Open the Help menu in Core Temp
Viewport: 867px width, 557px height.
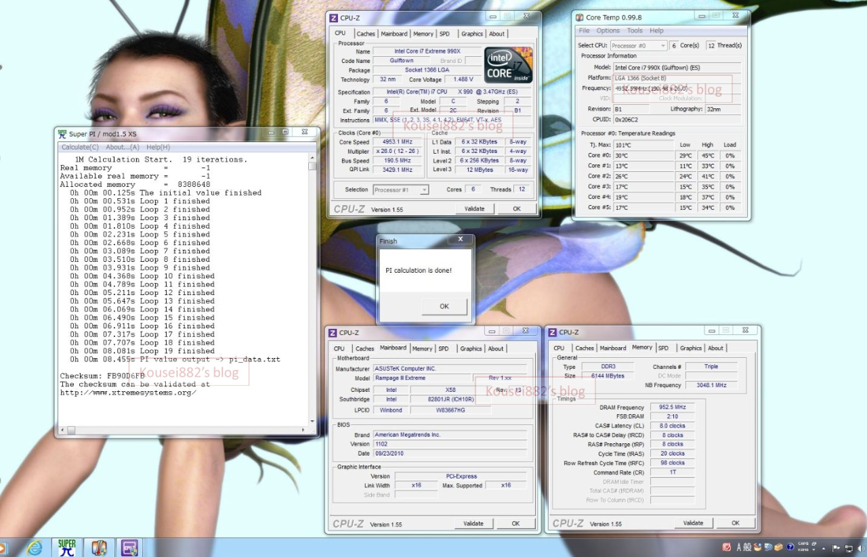[x=656, y=30]
